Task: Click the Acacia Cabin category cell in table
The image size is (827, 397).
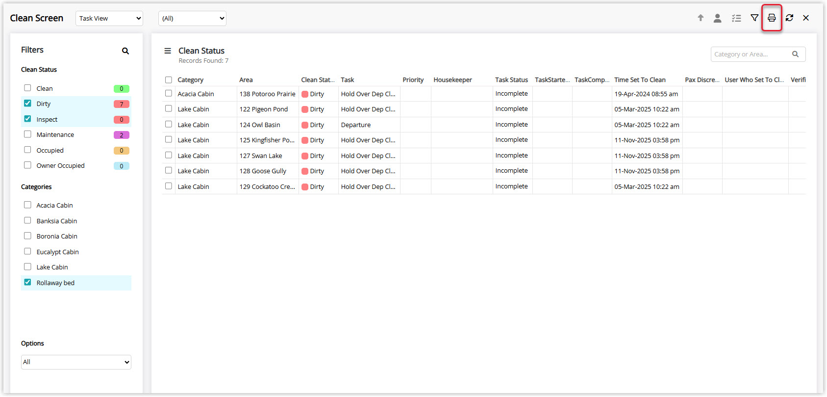Action: (206, 94)
